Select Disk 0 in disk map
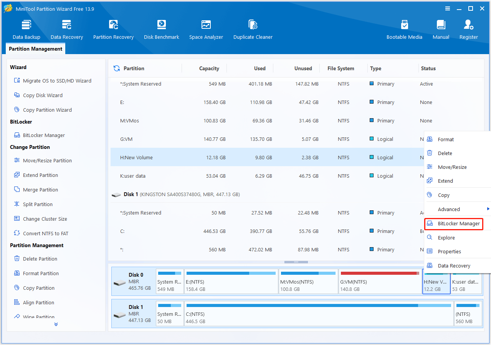This screenshot has height=345, width=491. pos(134,281)
